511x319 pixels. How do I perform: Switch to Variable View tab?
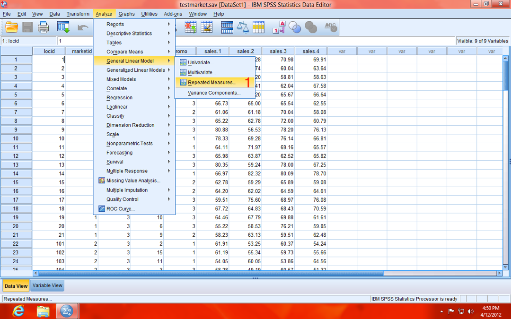click(47, 285)
